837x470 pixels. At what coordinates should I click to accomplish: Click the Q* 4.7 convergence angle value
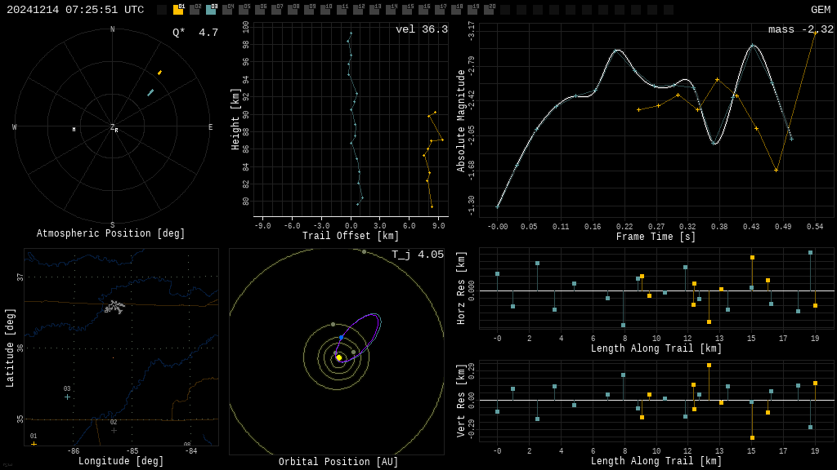[195, 33]
